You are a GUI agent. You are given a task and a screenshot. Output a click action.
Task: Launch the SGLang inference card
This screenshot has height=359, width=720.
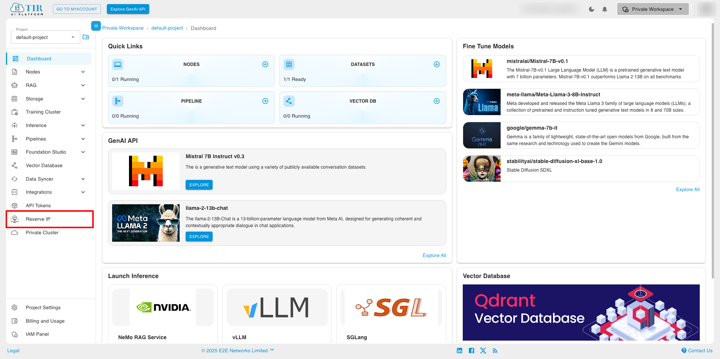pos(391,314)
